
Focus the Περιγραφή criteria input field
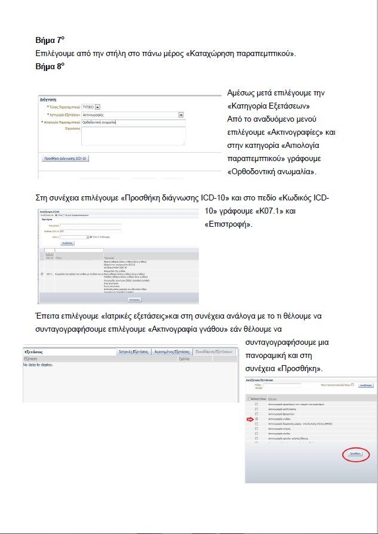tap(90, 226)
